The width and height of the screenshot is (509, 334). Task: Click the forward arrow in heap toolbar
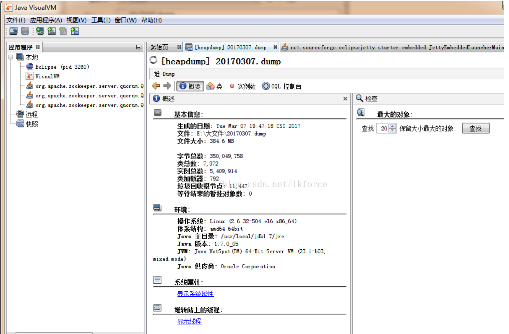point(167,86)
